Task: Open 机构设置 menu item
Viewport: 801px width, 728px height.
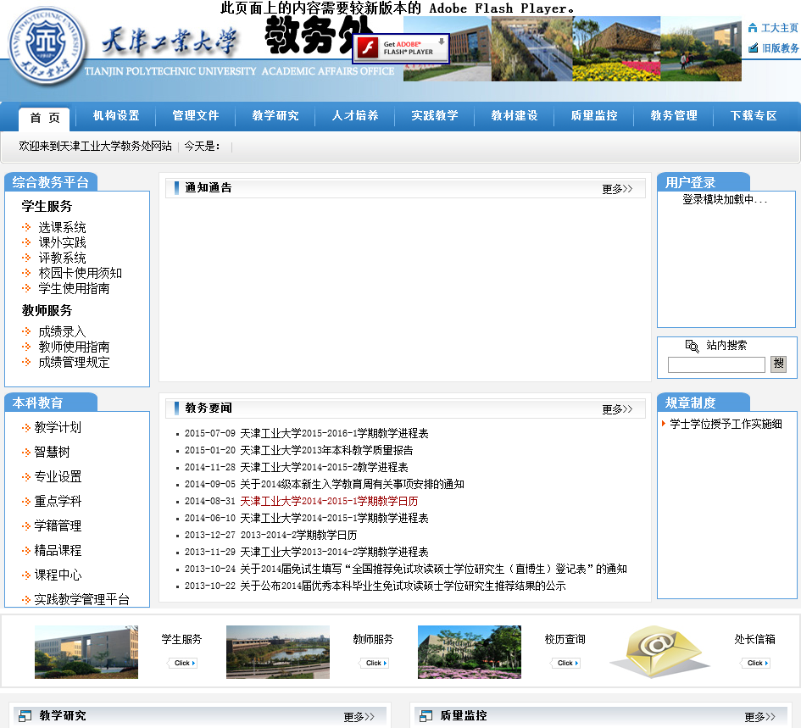Action: click(x=116, y=116)
